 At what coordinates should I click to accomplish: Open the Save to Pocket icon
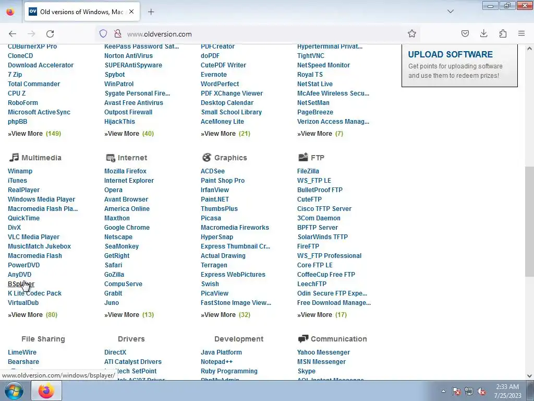coord(465,33)
